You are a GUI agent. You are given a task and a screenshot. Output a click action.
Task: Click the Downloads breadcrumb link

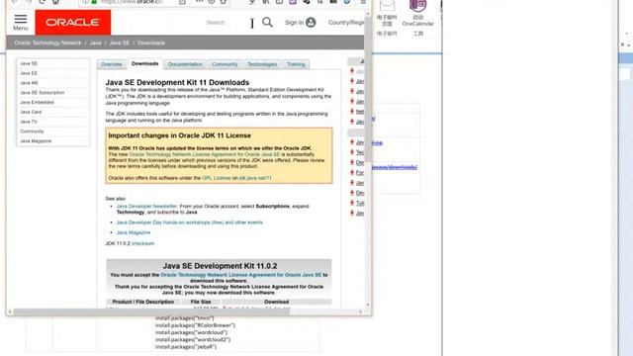(151, 43)
